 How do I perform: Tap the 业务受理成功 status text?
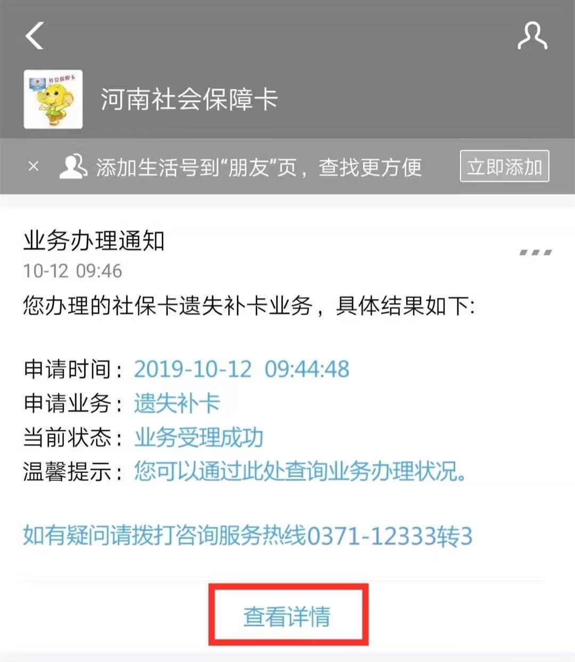pos(199,437)
